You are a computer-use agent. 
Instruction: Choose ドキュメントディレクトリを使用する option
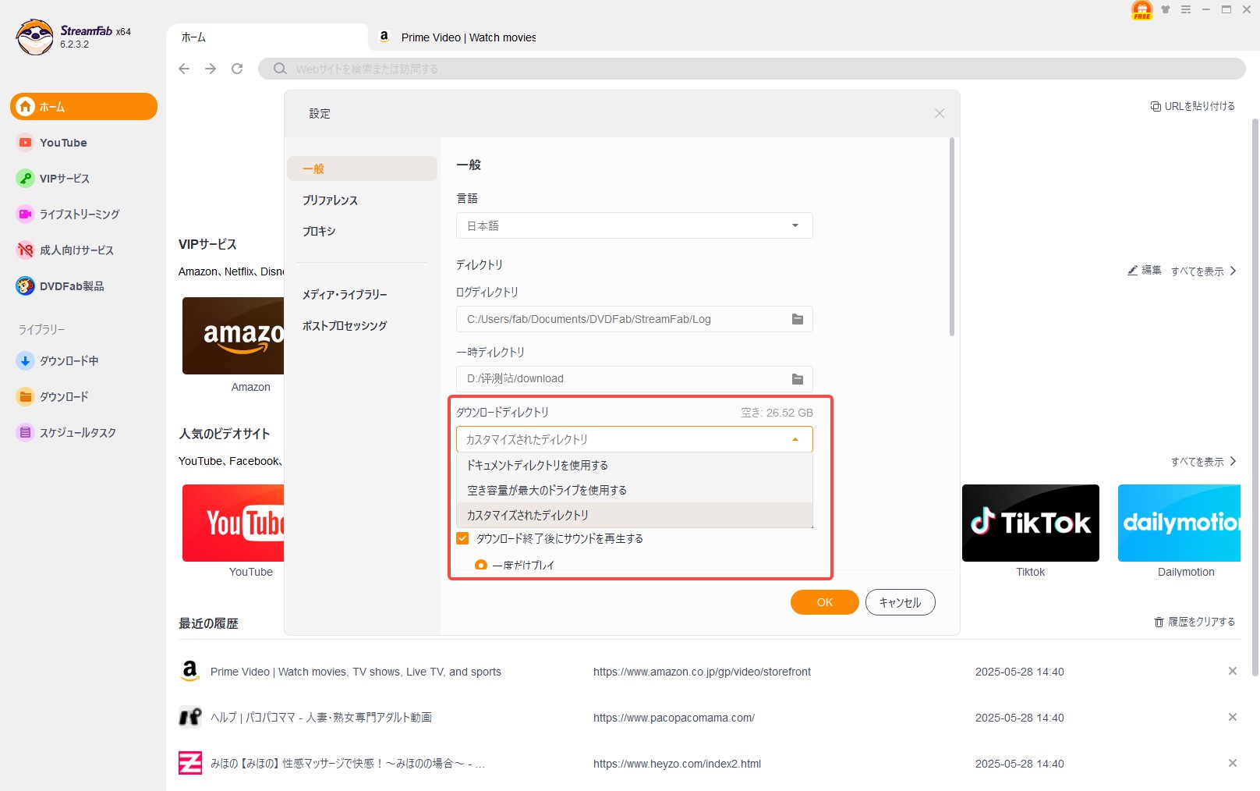(x=634, y=465)
